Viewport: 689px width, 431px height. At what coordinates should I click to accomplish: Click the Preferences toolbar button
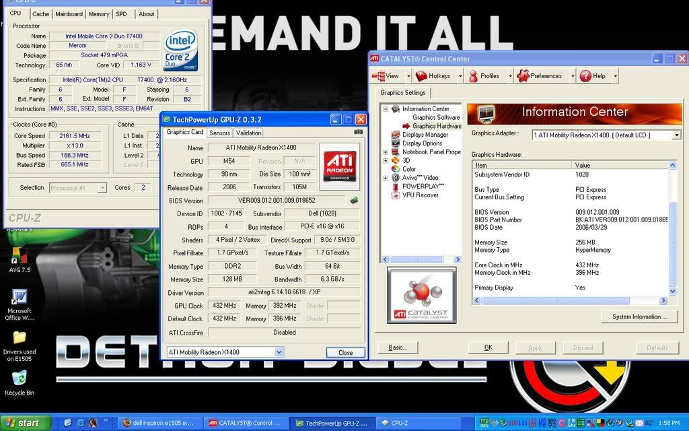coord(540,76)
